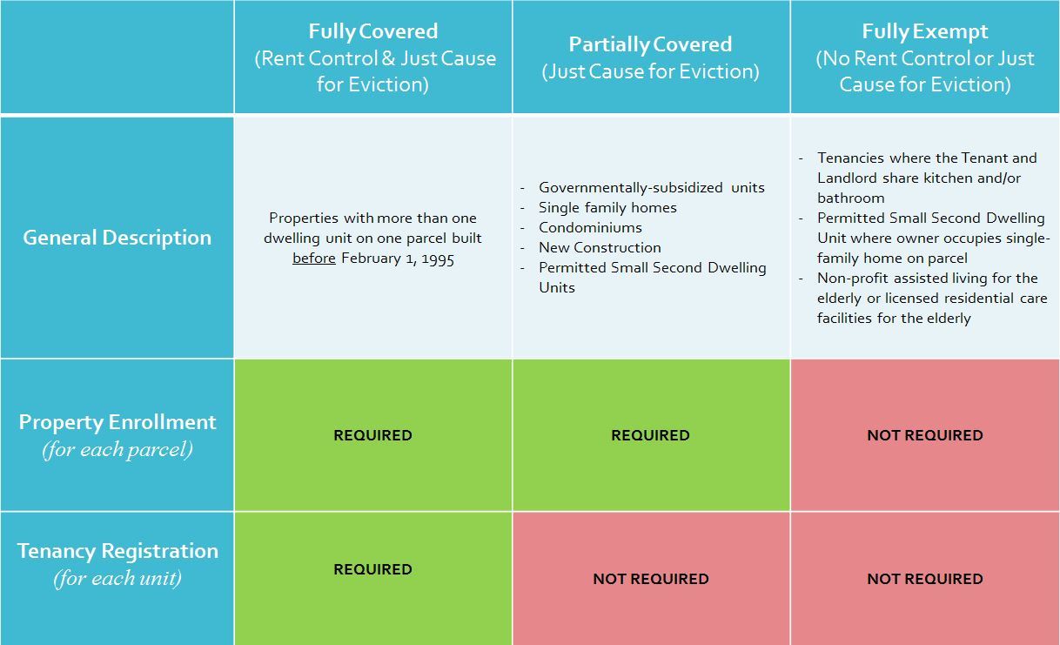
Task: Click the shared kitchen and/or bathroom bullet
Action: (926, 178)
